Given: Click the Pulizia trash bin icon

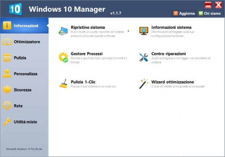Looking at the screenshot, I should coord(7,58).
